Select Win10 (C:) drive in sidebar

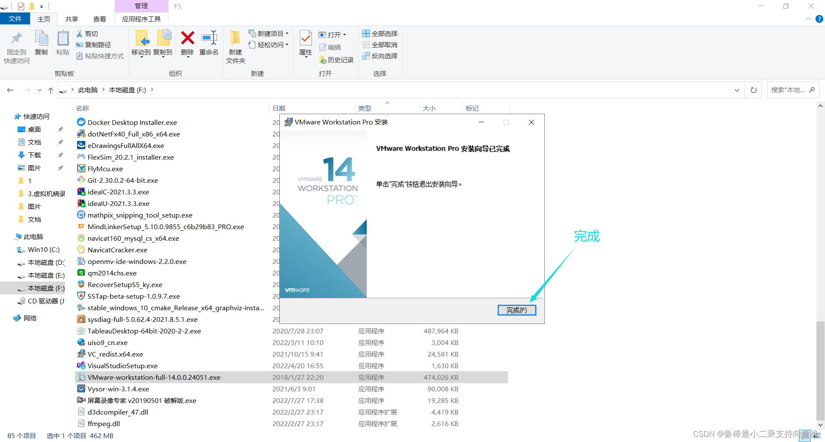pyautogui.click(x=39, y=249)
